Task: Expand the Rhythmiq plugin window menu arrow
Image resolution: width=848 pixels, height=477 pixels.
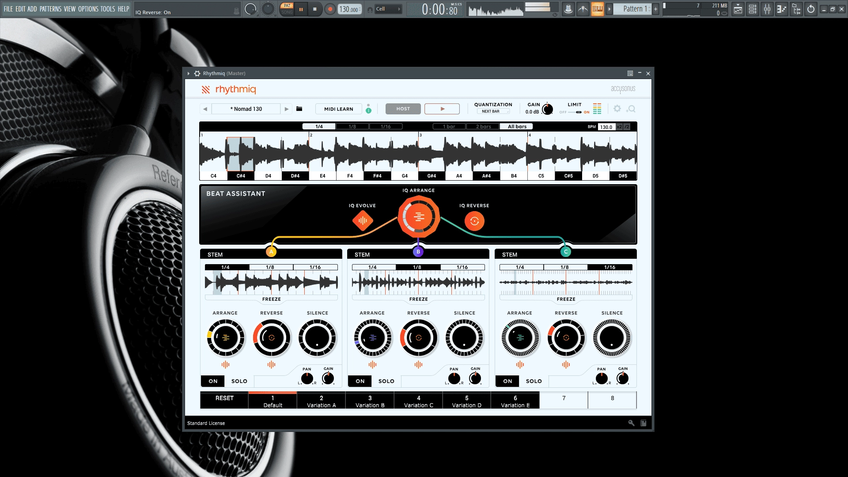Action: tap(189, 73)
